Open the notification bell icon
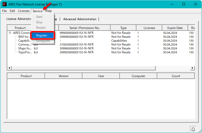202x133 pixels. click(193, 129)
